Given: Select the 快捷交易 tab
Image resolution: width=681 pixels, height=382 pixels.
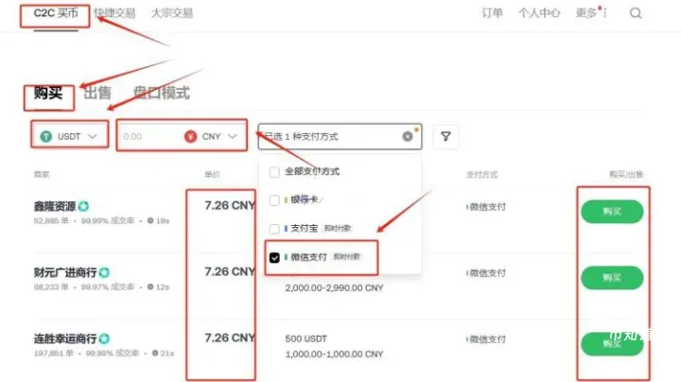Looking at the screenshot, I should click(x=114, y=13).
